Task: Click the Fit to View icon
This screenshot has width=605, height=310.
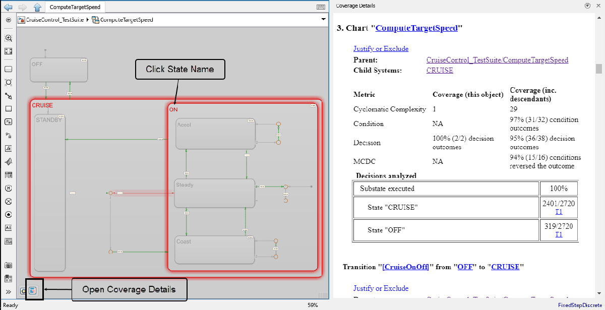Action: 9,51
